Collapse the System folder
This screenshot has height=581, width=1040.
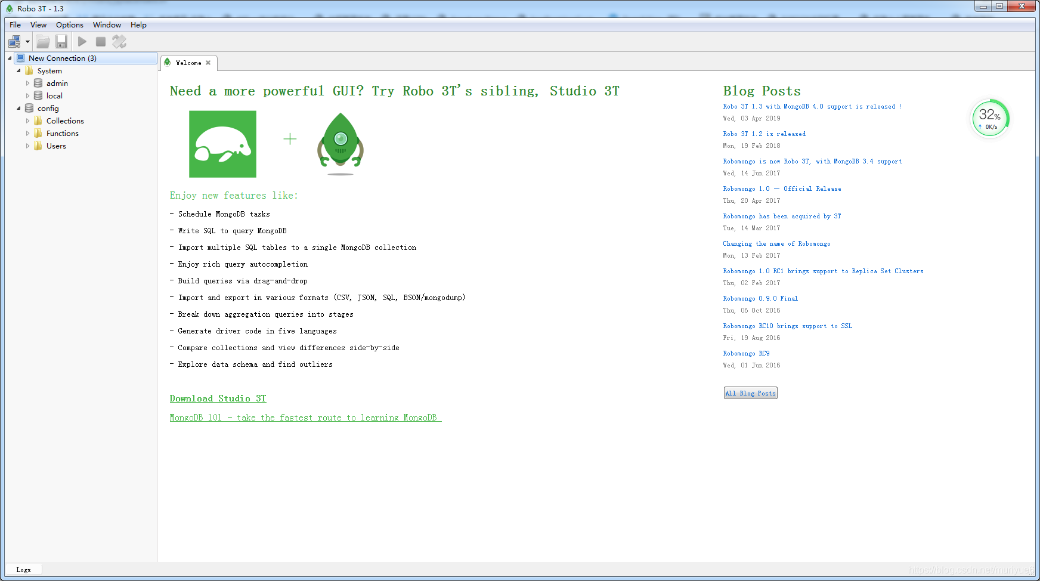click(18, 70)
